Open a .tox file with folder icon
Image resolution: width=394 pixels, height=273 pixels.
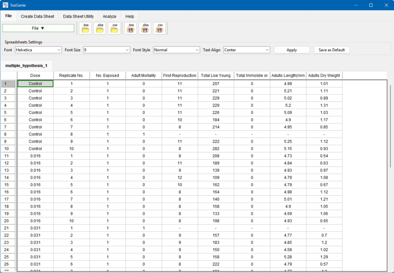click(x=85, y=28)
